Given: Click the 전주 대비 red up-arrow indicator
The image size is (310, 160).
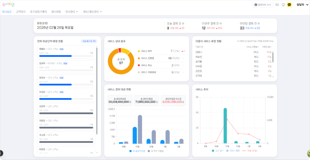Looking at the screenshot, I should (217, 28).
